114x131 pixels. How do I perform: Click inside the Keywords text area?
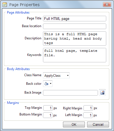[75, 55]
